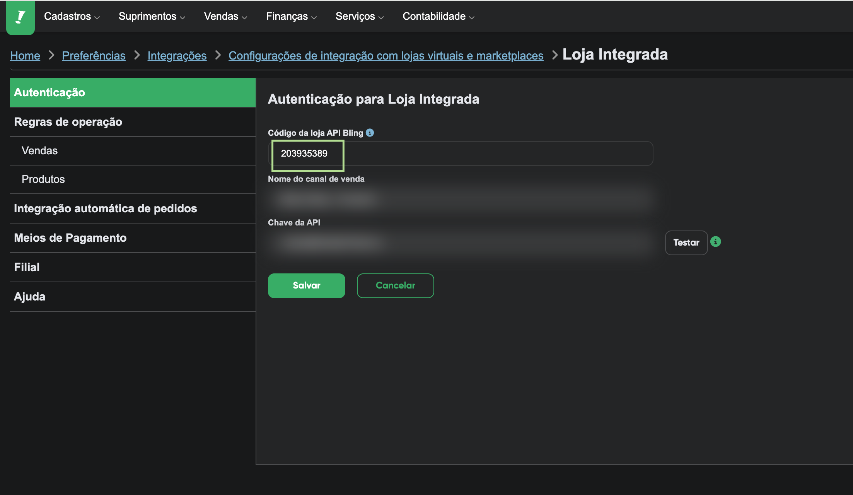Open the Cadastros dropdown menu
This screenshot has width=853, height=495.
(x=72, y=16)
